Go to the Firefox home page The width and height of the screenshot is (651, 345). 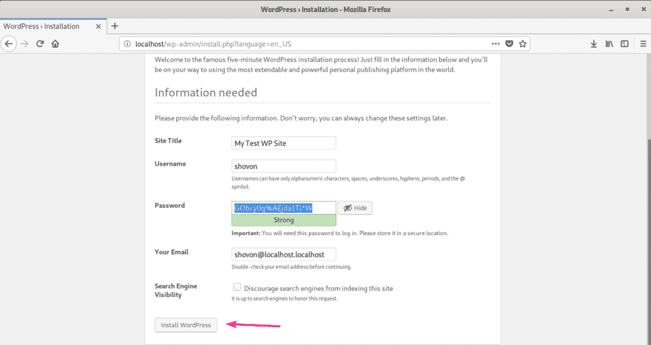[x=55, y=44]
